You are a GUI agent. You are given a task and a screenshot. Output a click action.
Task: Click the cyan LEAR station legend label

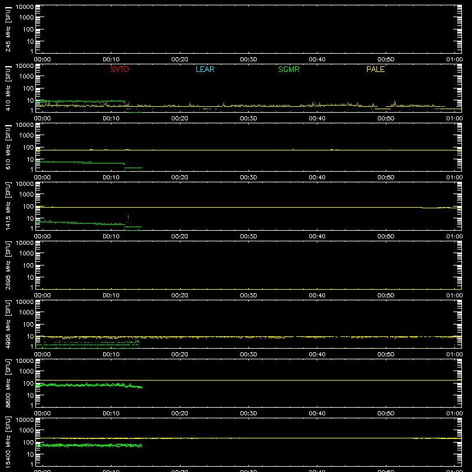tap(205, 69)
